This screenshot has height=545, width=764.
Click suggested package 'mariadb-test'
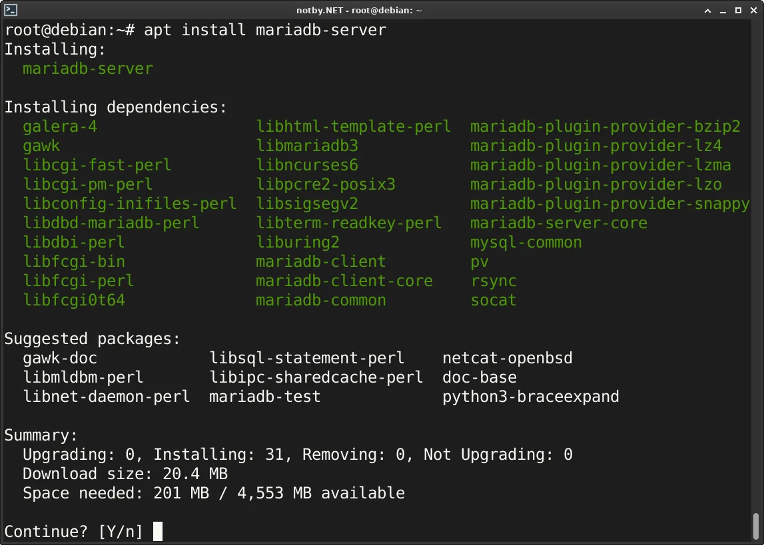(x=265, y=397)
